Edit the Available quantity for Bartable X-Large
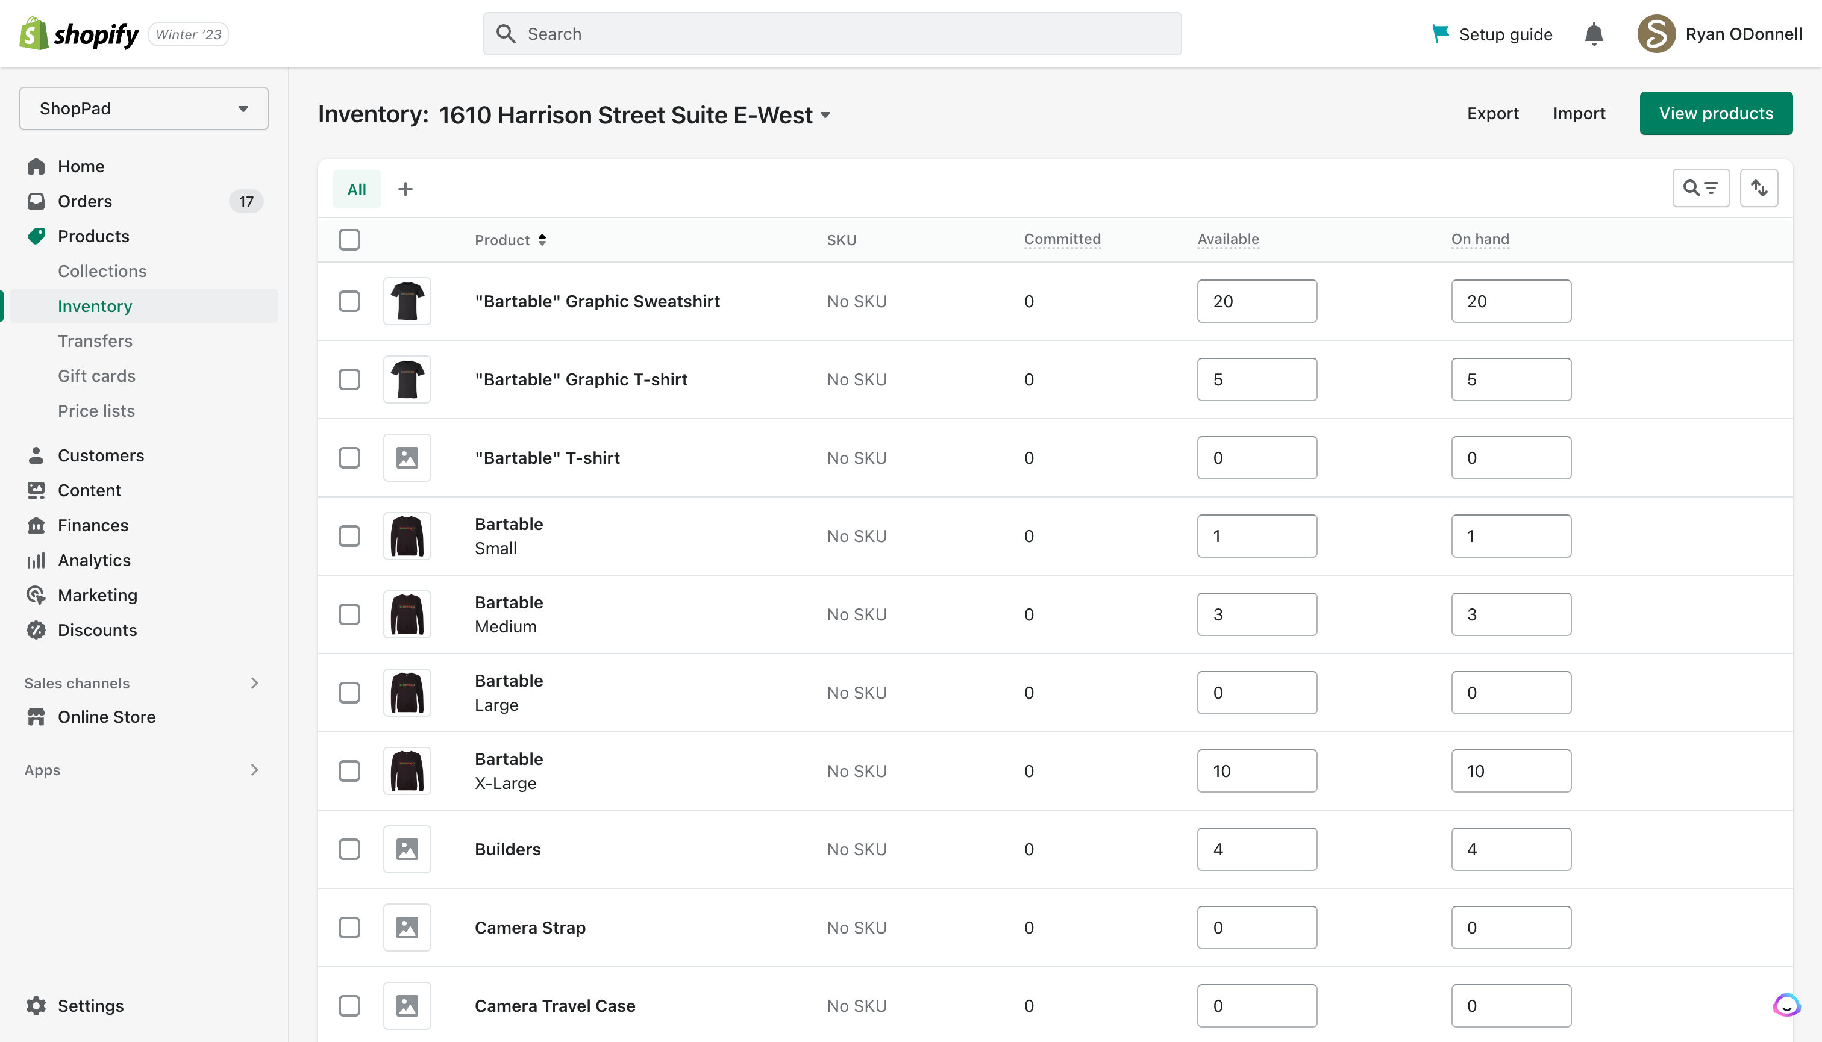1822x1042 pixels. pyautogui.click(x=1256, y=771)
